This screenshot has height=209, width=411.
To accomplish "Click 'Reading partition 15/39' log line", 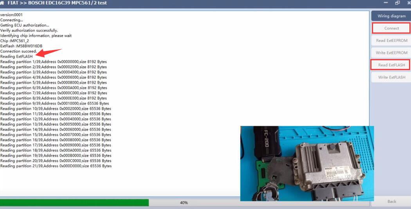I will click(56, 135).
